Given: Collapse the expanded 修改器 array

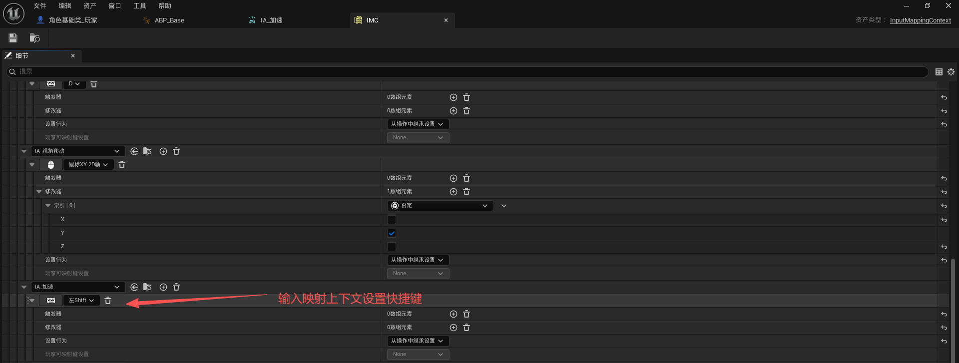Looking at the screenshot, I should coord(39,192).
